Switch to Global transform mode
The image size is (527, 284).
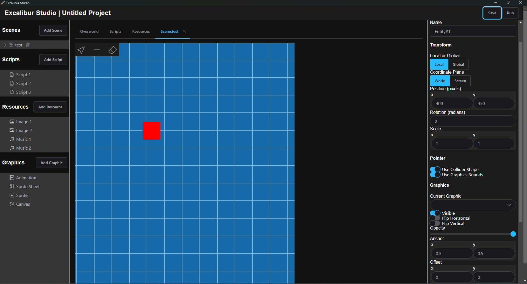458,64
